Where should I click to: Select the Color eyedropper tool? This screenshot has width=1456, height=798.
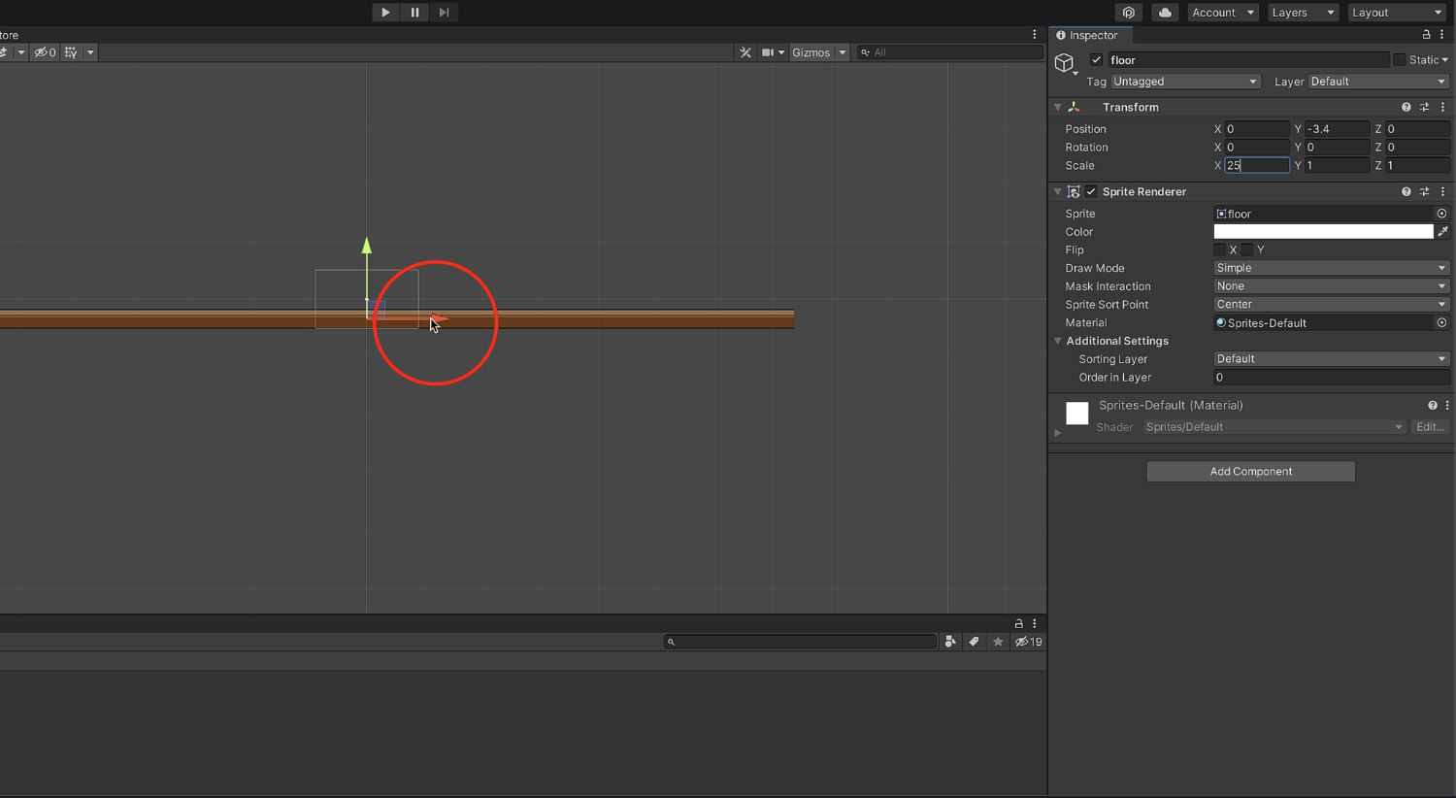[1443, 232]
